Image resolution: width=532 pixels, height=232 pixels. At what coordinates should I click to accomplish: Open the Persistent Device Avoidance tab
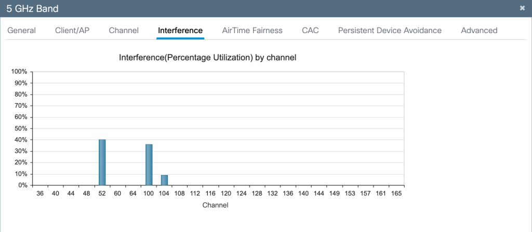coord(390,31)
